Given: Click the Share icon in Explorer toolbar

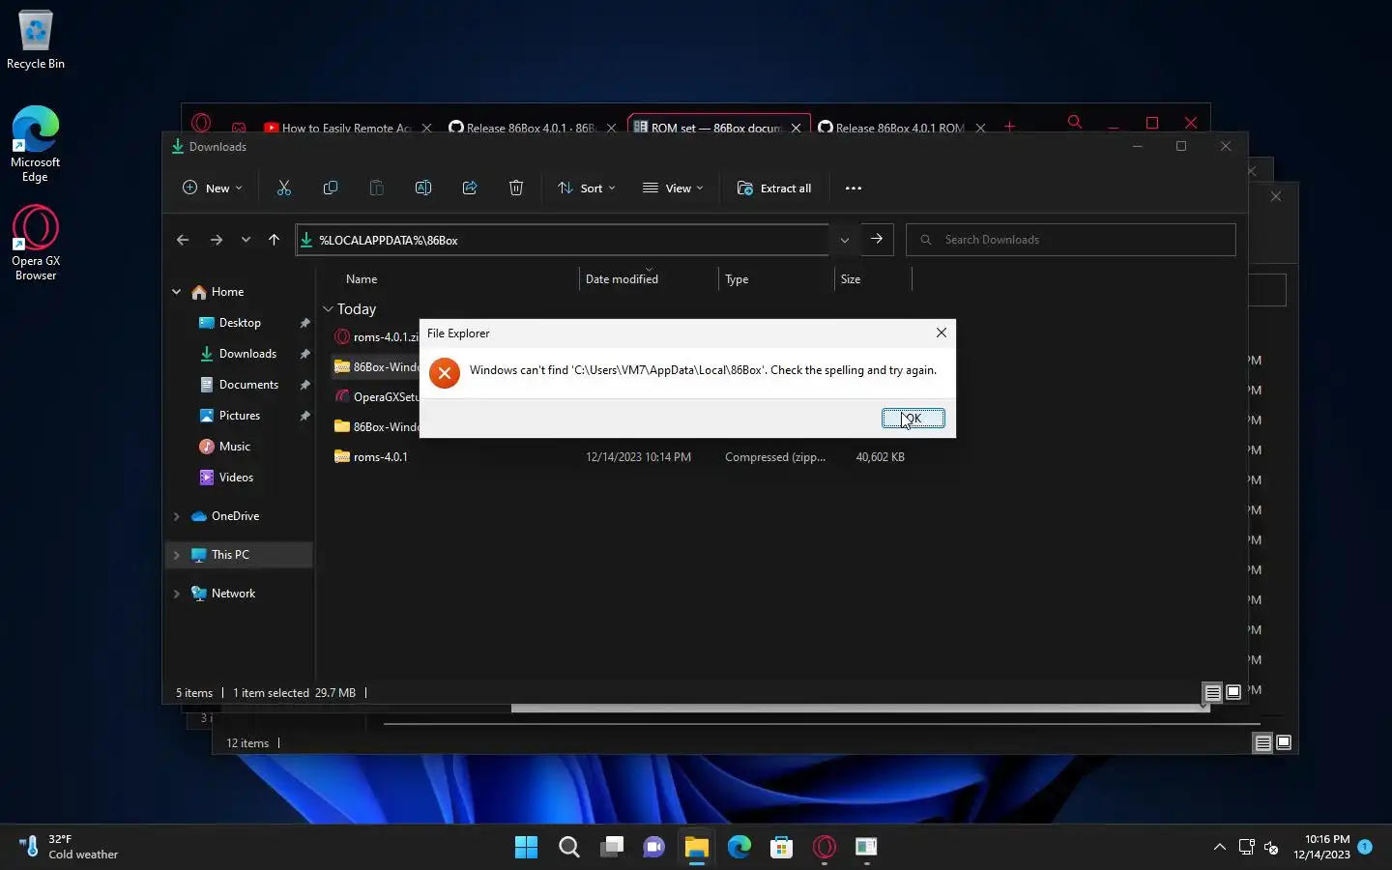Looking at the screenshot, I should tap(470, 188).
